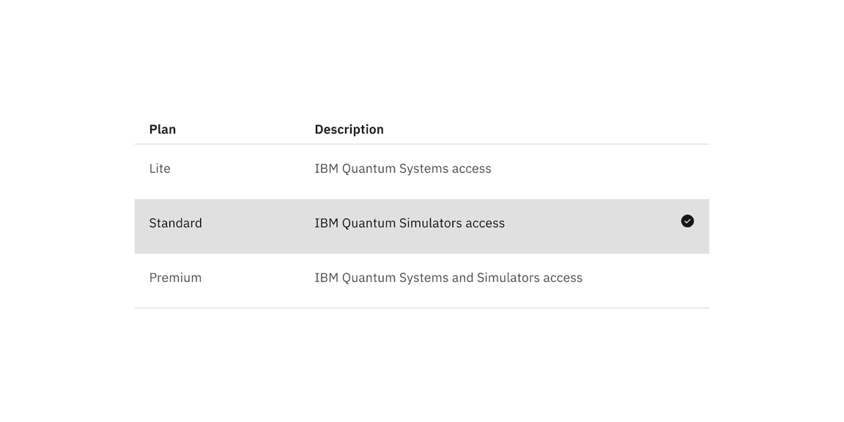Click the selected-state icon in the highlighted row
Viewport: 844px width, 422px height.
point(687,221)
